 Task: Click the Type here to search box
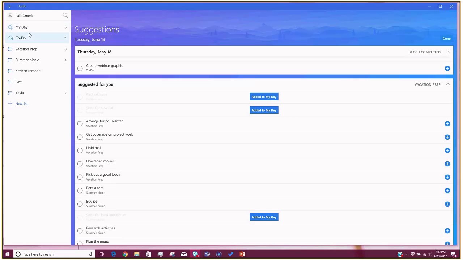(x=54, y=254)
